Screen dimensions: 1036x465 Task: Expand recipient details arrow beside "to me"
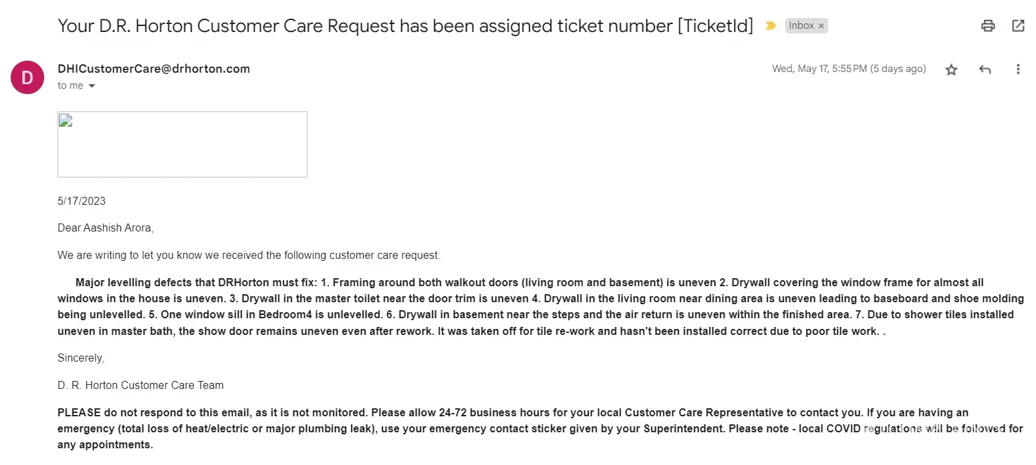[92, 86]
